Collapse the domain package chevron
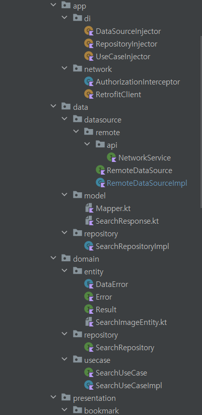The image size is (202, 415). [53, 259]
